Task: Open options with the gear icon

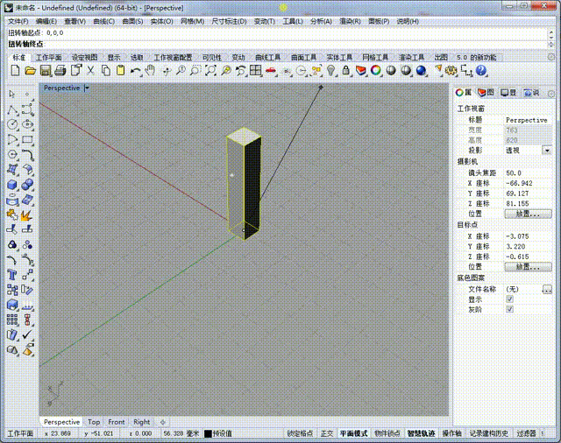Action: coord(451,70)
